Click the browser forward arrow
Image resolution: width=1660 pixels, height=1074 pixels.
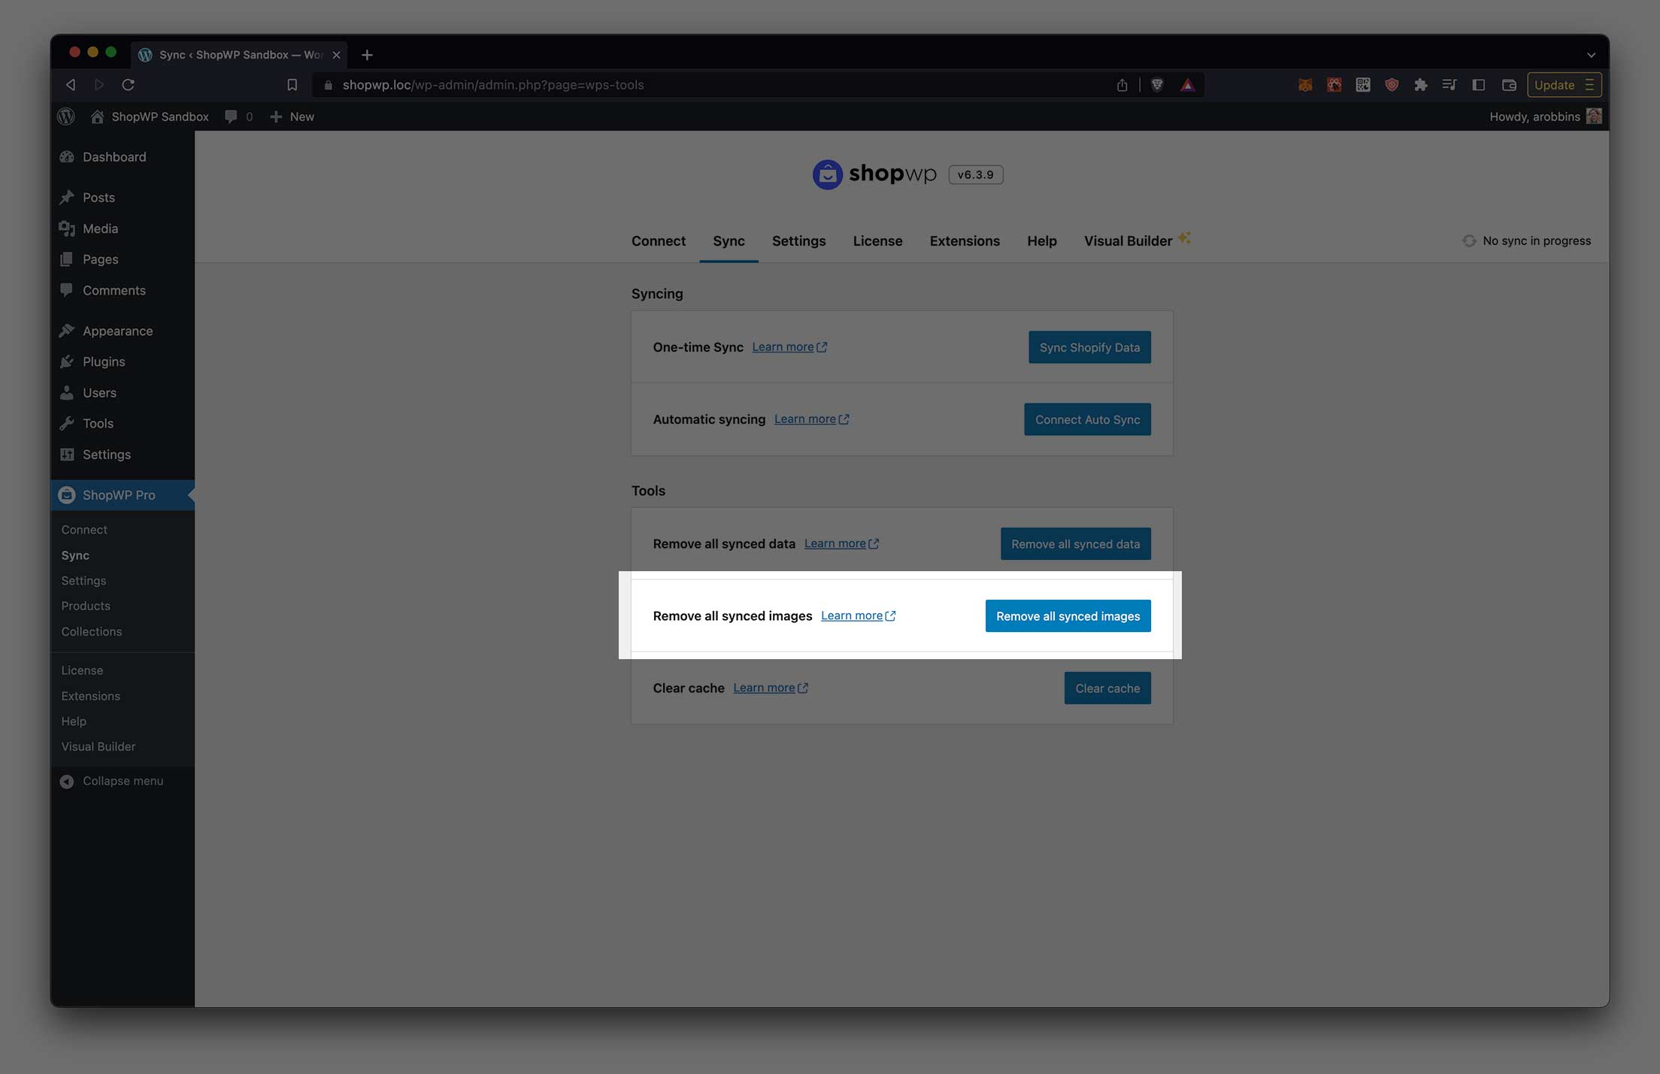98,85
